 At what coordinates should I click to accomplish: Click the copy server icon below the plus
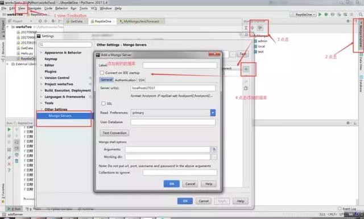click(x=246, y=88)
